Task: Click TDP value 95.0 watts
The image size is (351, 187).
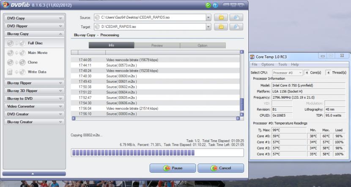Action: [x=335, y=116]
